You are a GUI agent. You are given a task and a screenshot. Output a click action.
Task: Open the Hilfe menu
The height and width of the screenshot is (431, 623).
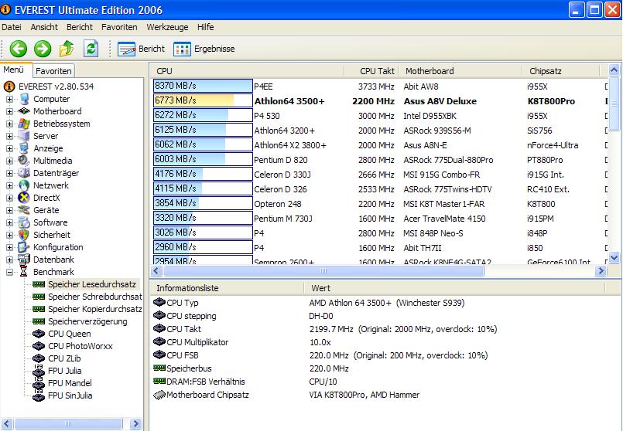pos(205,27)
